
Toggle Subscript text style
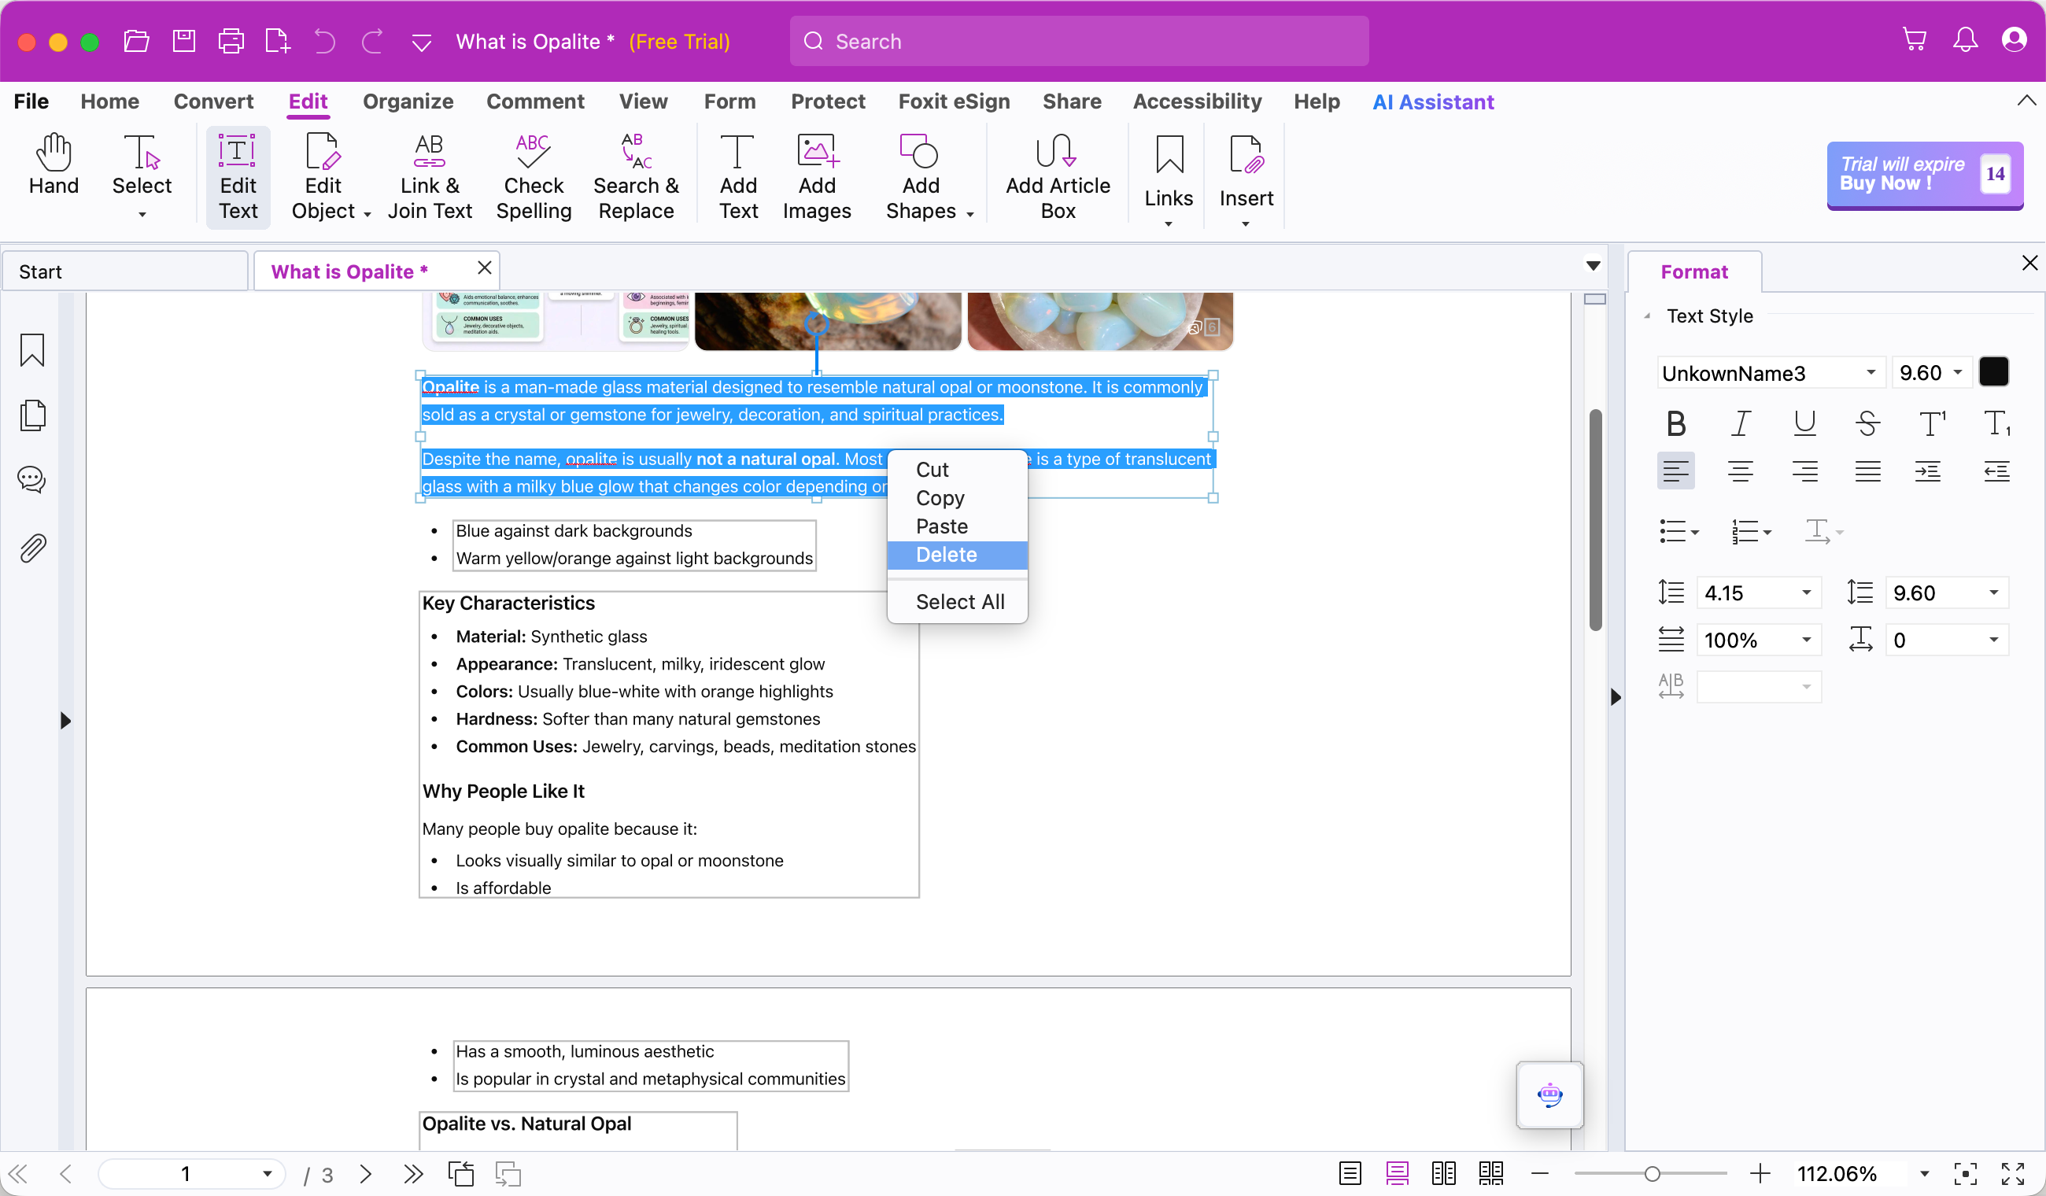[1996, 423]
